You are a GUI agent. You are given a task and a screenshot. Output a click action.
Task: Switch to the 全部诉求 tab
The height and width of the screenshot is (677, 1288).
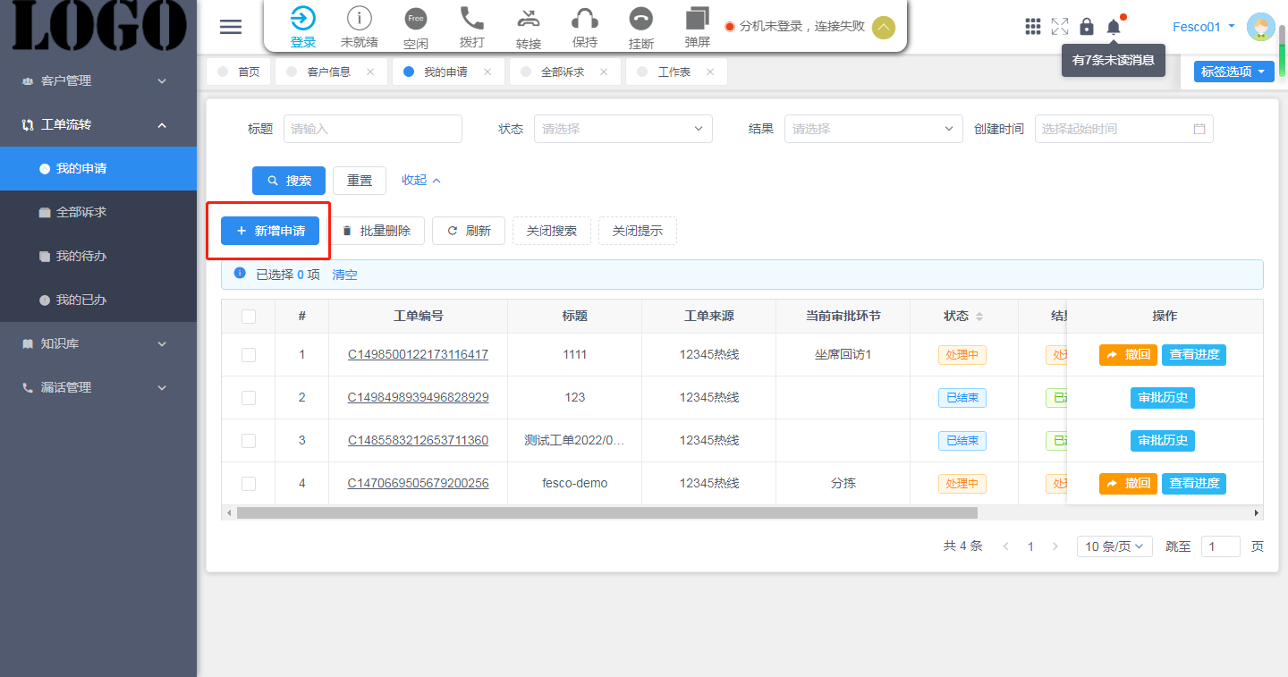pyautogui.click(x=564, y=72)
